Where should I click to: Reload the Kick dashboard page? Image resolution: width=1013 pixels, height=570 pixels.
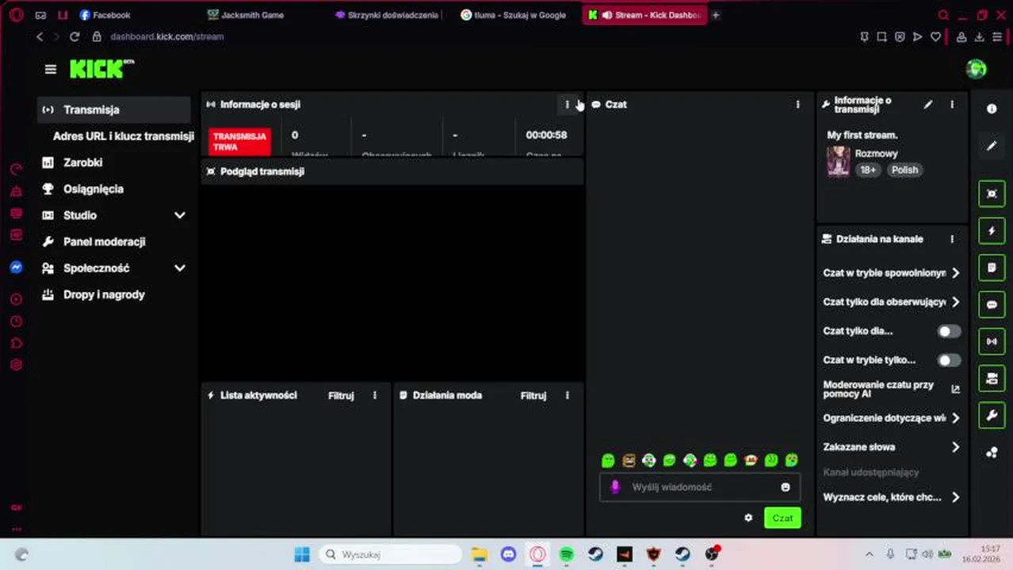tap(75, 36)
